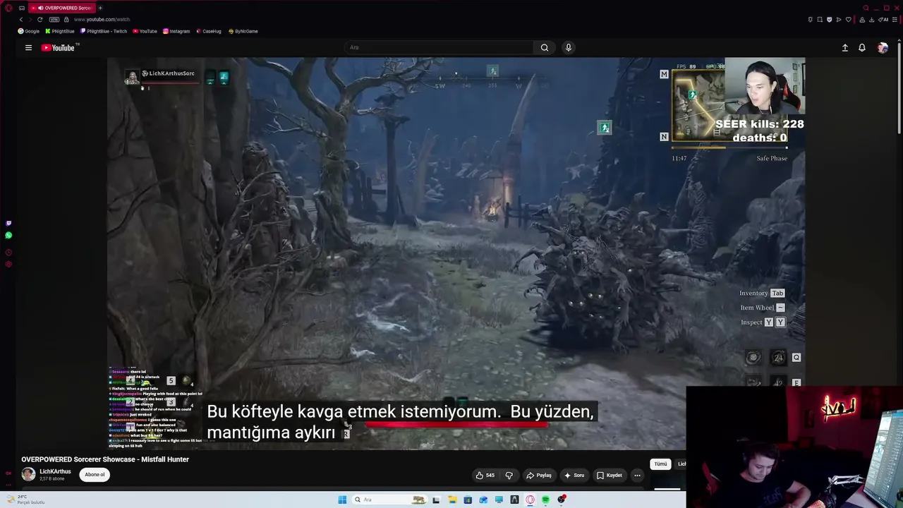Open Opera GX from the taskbar
This screenshot has height=508, width=903.
click(530, 500)
